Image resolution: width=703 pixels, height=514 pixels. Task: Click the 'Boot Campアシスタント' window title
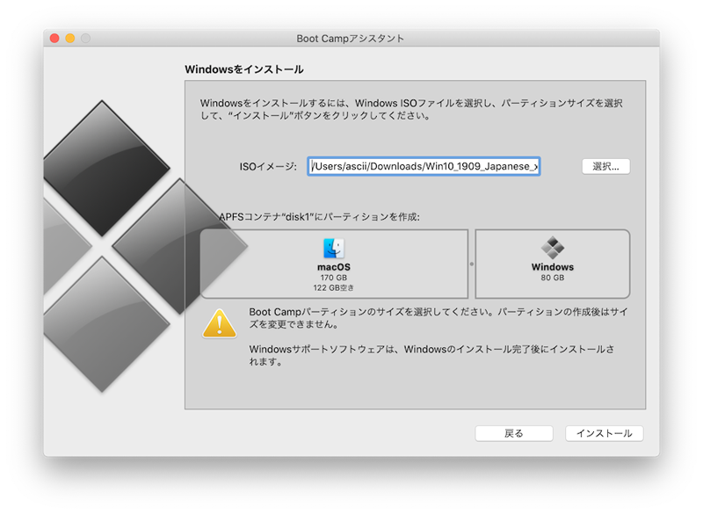pos(350,39)
